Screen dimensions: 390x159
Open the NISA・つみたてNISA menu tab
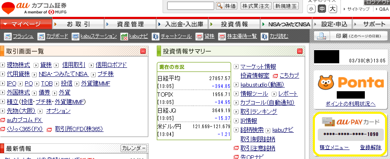pyautogui.click(x=286, y=24)
